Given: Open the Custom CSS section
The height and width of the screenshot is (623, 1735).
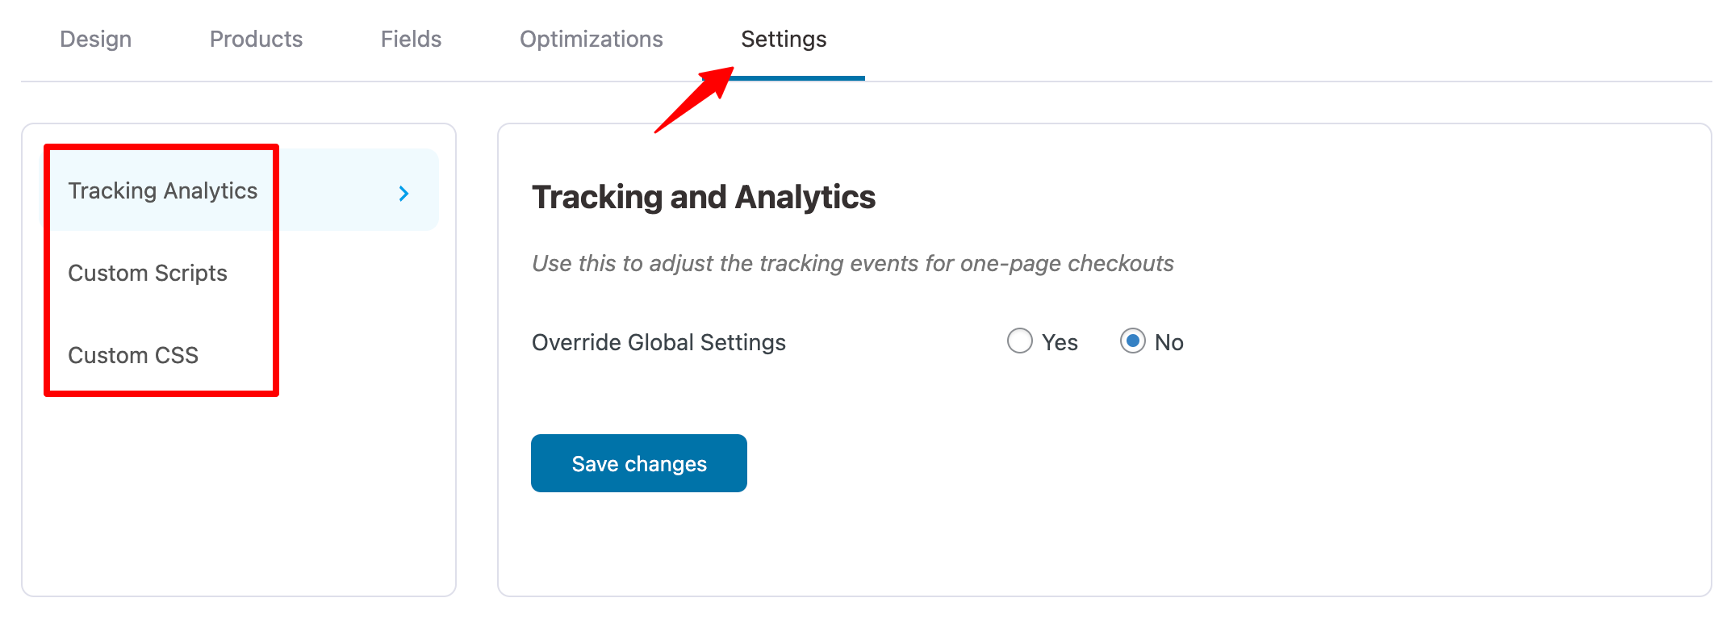Looking at the screenshot, I should tap(134, 355).
